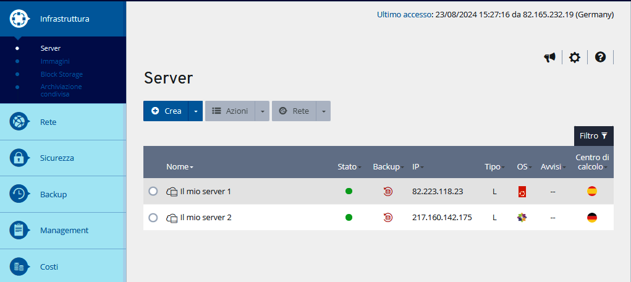Click the Spain flag data center icon

[x=591, y=192]
